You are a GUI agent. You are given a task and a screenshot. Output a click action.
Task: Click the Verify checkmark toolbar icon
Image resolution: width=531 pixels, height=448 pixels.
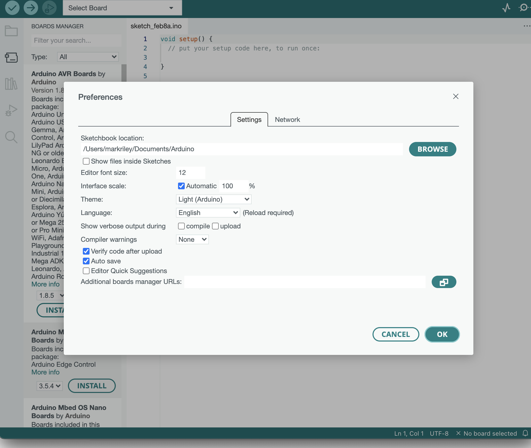(x=12, y=8)
